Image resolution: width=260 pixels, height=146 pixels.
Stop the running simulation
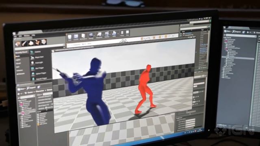(127, 33)
